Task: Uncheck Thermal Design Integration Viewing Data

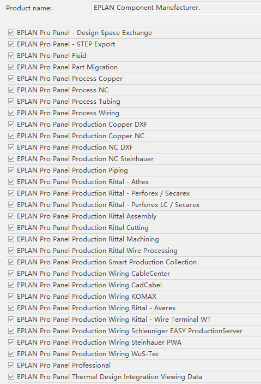Action: [11, 377]
